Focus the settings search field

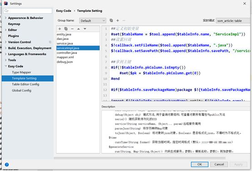28,11
